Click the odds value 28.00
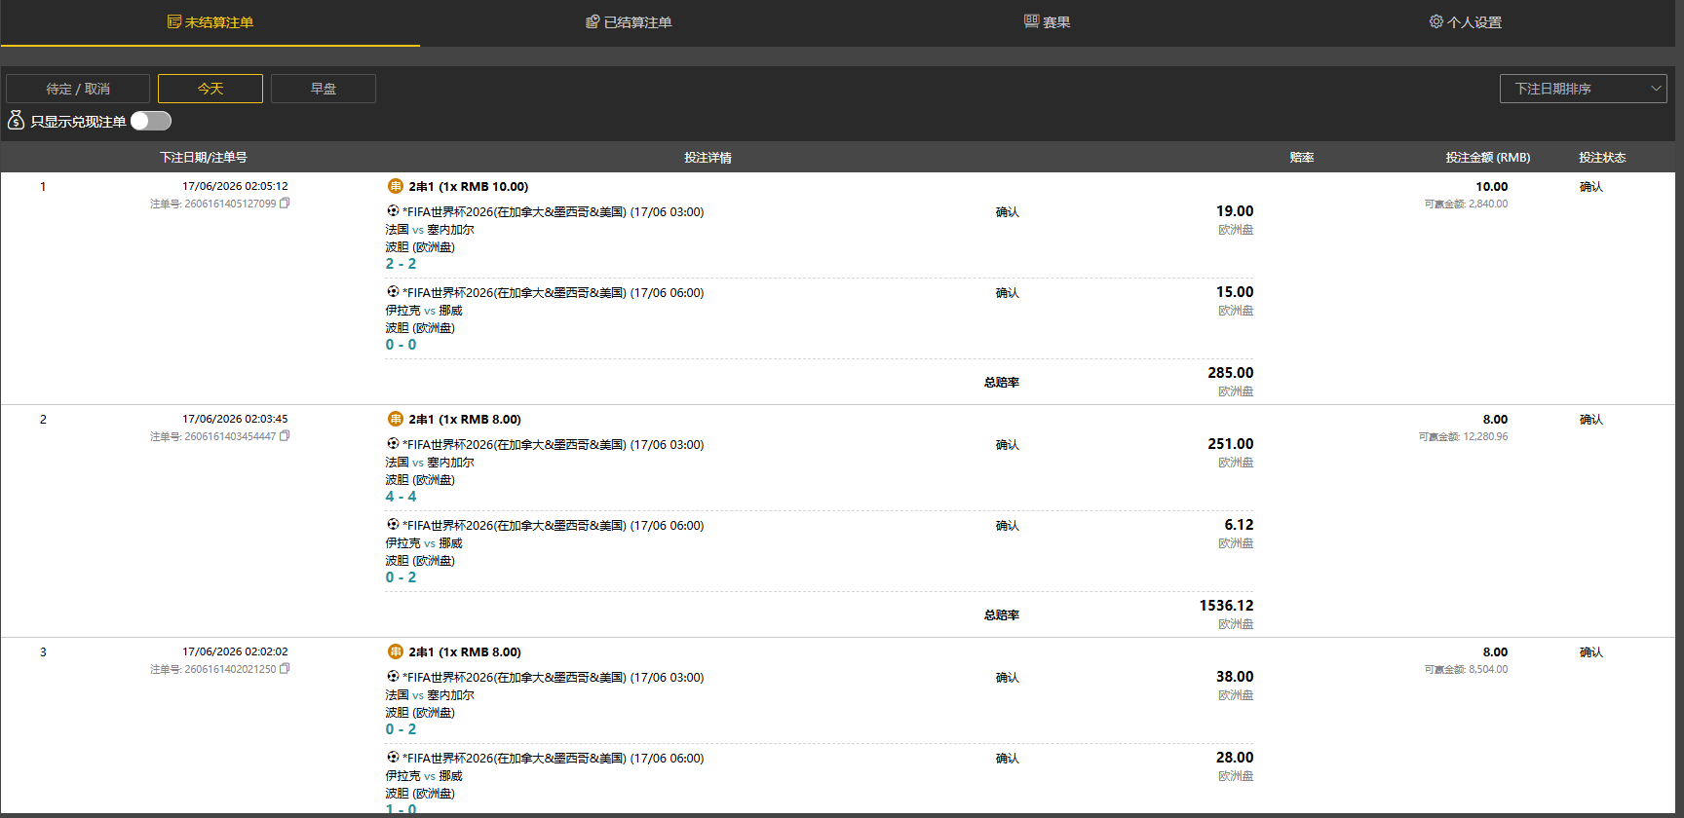This screenshot has height=818, width=1684. [1235, 758]
